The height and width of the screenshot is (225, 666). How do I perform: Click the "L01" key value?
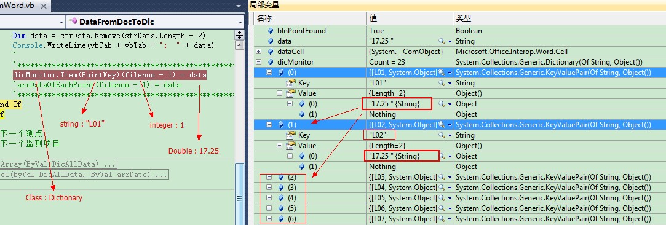[x=378, y=83]
